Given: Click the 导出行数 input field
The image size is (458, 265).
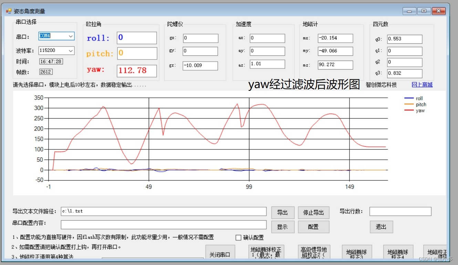Looking at the screenshot, I should pyautogui.click(x=400, y=211).
